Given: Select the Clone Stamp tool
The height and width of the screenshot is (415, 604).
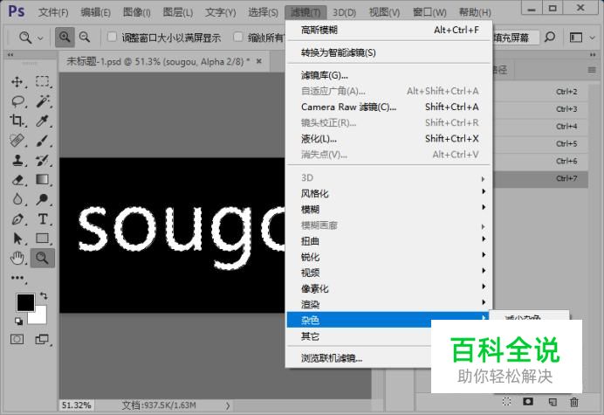Looking at the screenshot, I should pos(17,160).
